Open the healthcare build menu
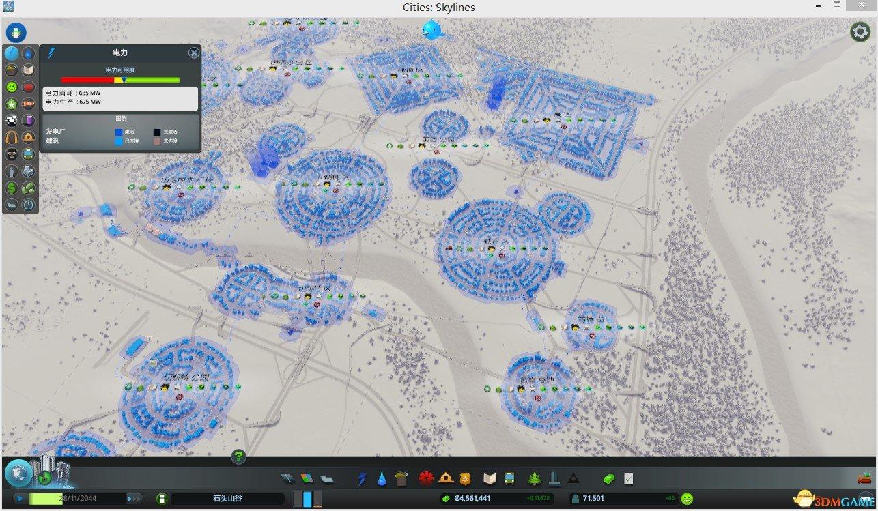 (427, 479)
